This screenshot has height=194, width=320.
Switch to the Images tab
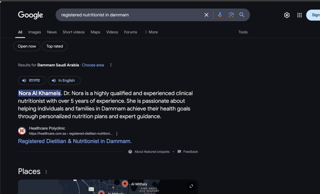[x=34, y=32]
